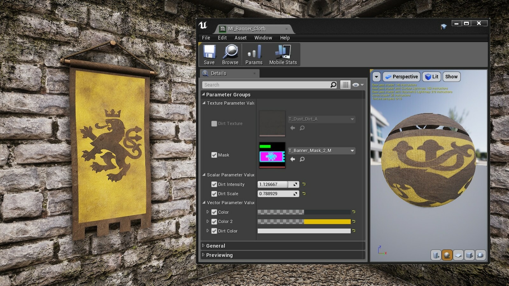Open the Asset menu
The width and height of the screenshot is (509, 286).
241,38
